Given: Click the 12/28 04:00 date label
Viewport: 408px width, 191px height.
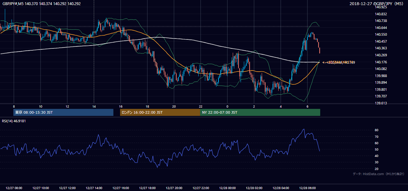Looking at the screenshot, I should (281, 188).
